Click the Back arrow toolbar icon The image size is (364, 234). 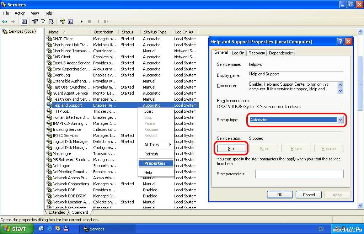5,22
